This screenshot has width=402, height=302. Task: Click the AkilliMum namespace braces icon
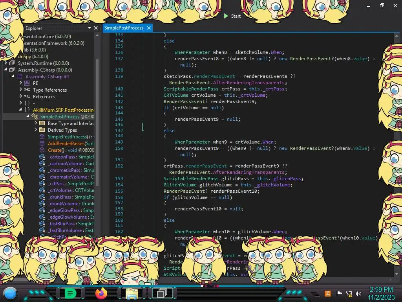click(x=27, y=110)
